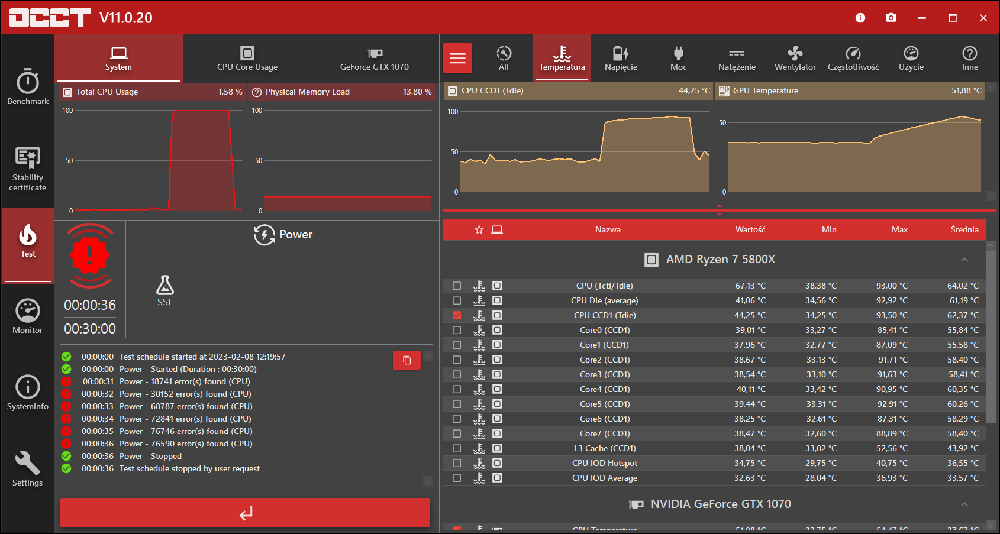
Task: Sort by the Wartość column header
Action: point(750,229)
